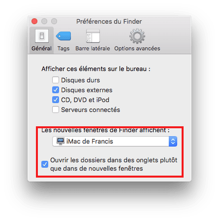Switch to the Tags tab label

point(63,48)
